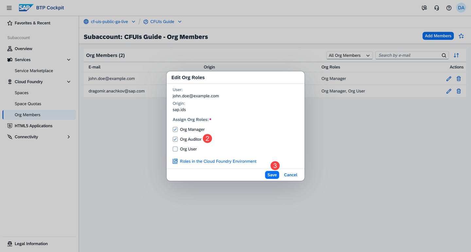Viewport: 471px width, 252px height.
Task: Delete john.doe@example.com with trash icon
Action: click(459, 79)
